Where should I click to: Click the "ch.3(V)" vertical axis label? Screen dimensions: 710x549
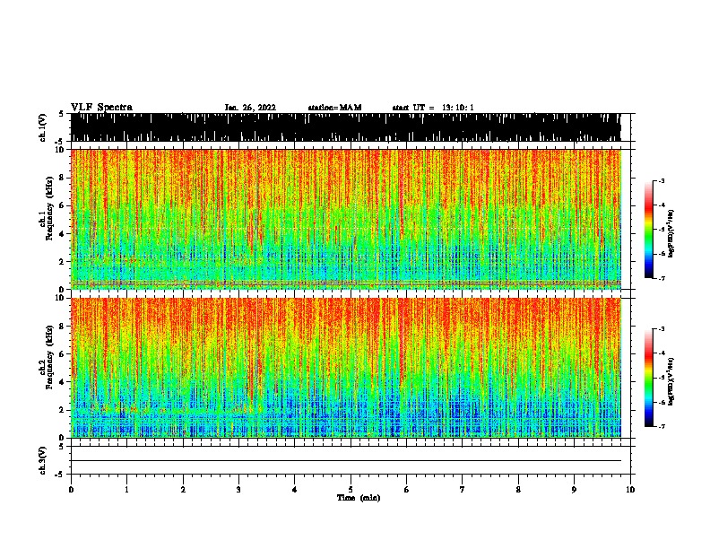43,460
